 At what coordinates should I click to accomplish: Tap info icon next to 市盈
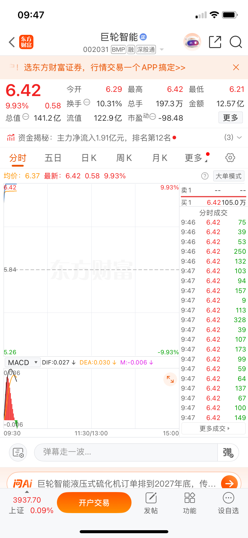153,117
